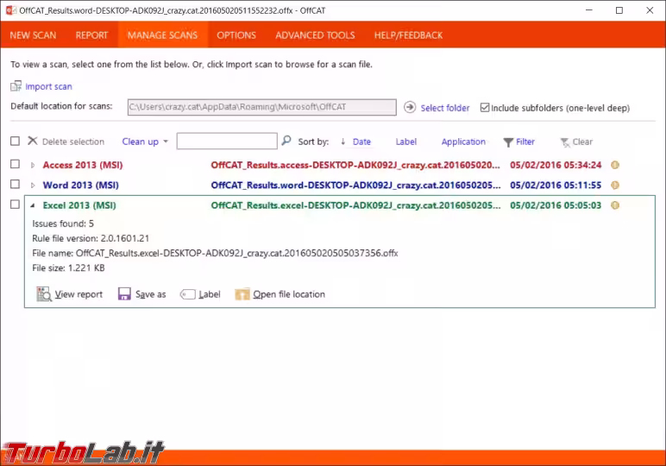Uncheck Include subfolders (one-level deep)

click(485, 108)
